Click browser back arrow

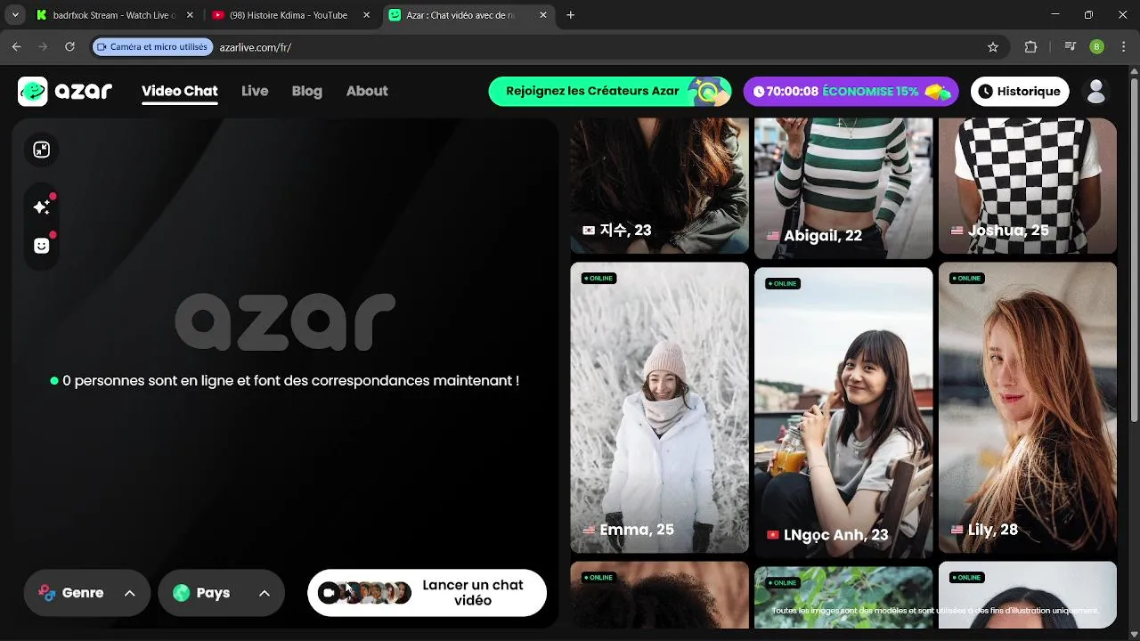tap(16, 47)
